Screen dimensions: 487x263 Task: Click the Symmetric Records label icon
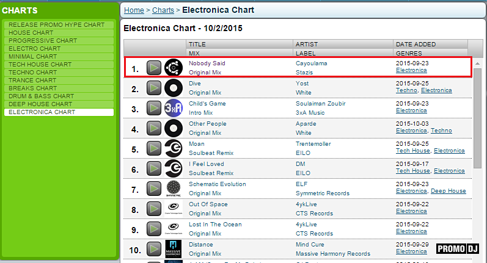174,189
